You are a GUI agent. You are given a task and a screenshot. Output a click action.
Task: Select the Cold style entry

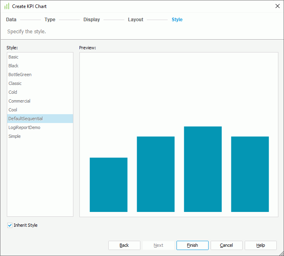(13, 92)
